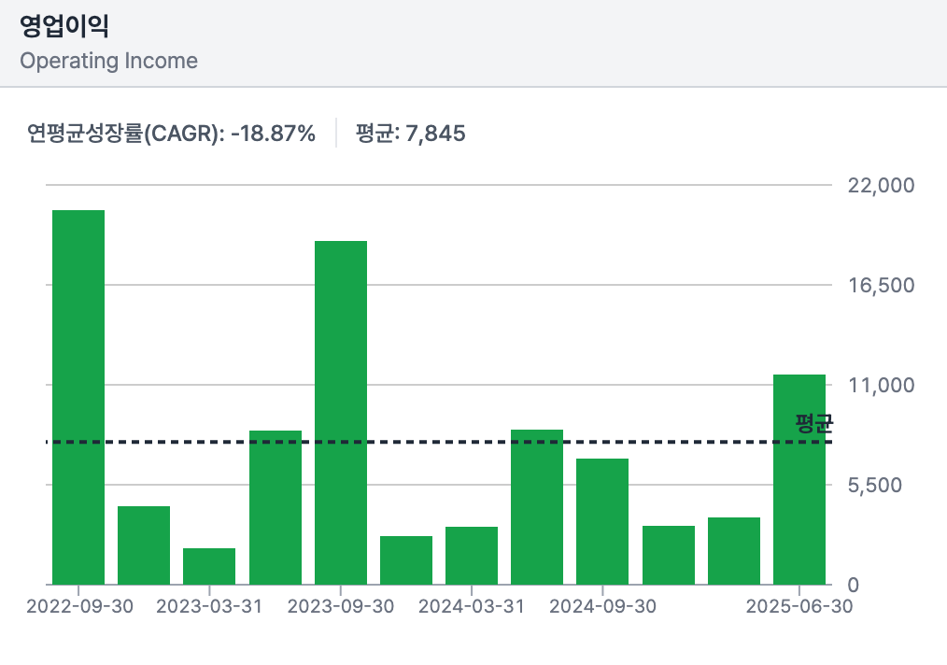Click the 5,500 axis label

click(x=874, y=485)
